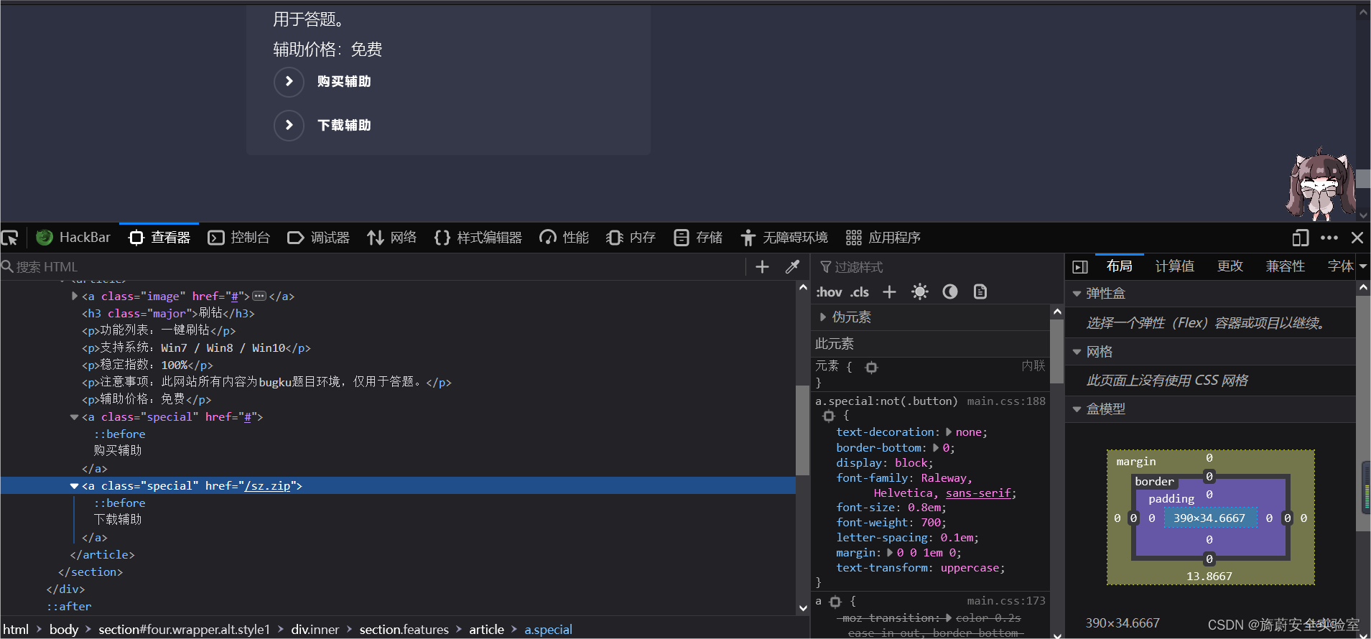Toggle responsive design mode icon
The width and height of the screenshot is (1371, 639).
pyautogui.click(x=1301, y=238)
